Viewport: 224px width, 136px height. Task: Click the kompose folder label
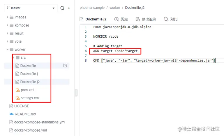[x=22, y=25]
